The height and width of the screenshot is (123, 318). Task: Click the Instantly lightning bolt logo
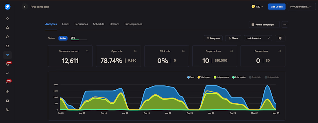8,7
